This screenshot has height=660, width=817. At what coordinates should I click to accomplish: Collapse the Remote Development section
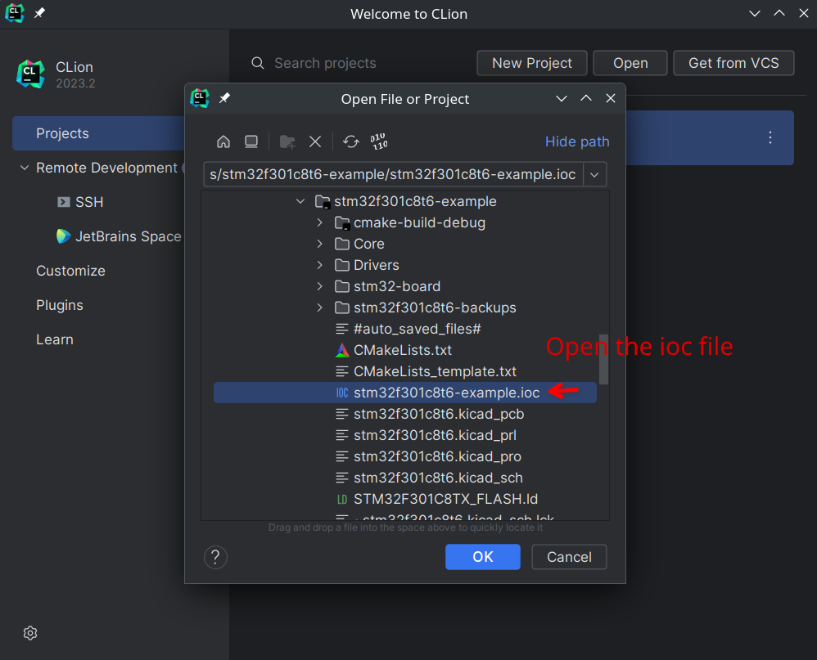click(25, 168)
